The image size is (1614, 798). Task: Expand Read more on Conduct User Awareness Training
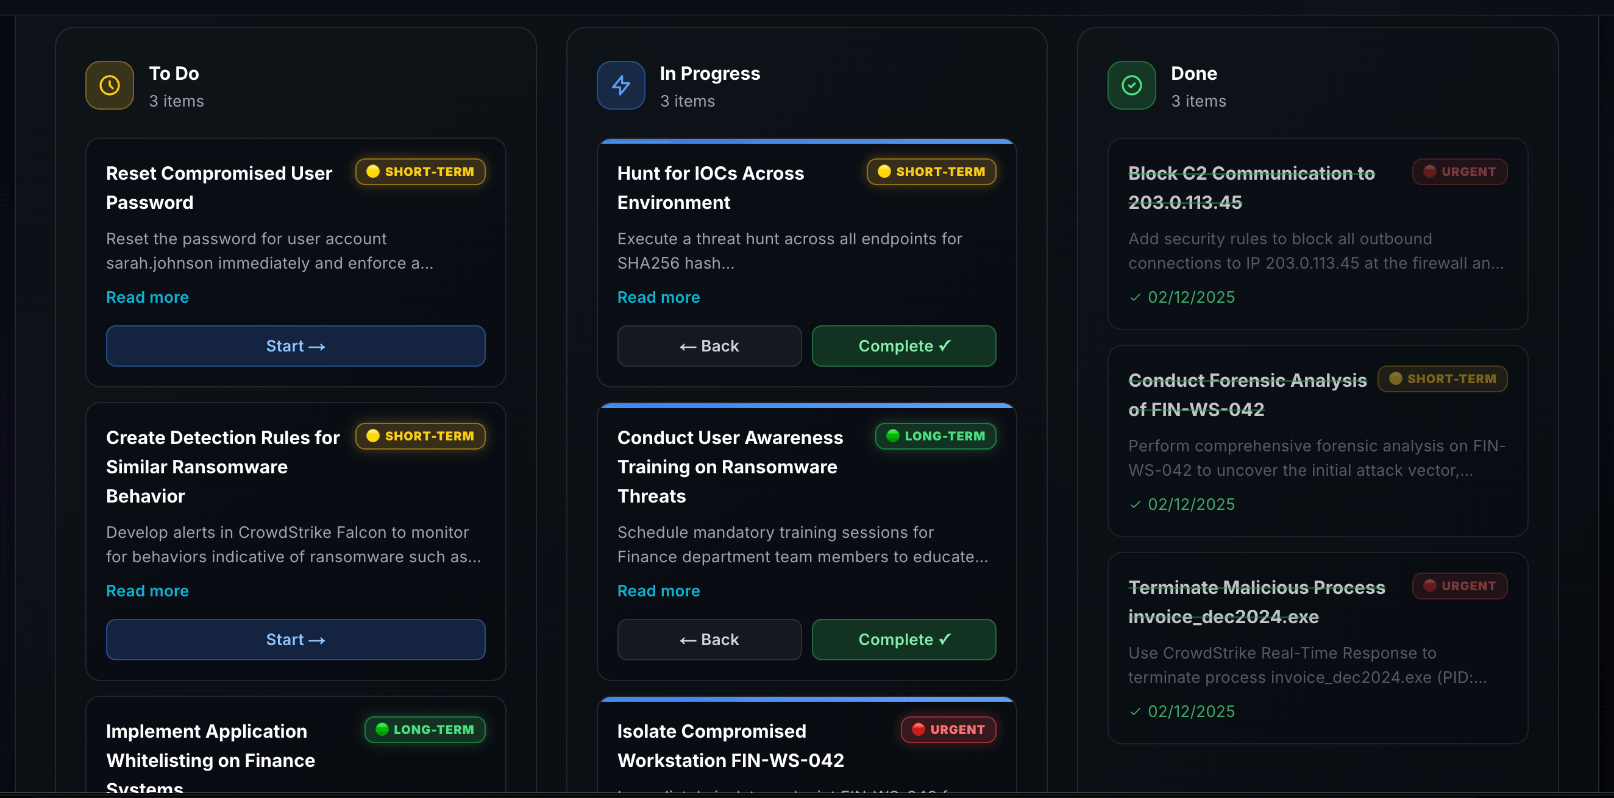click(658, 590)
